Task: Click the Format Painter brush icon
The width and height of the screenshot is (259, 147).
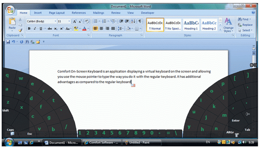Action: 20,30
